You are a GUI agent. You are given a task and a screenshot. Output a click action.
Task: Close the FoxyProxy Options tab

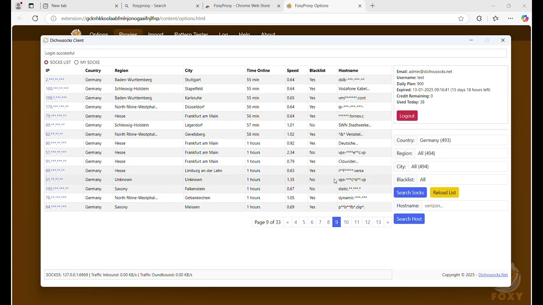(360, 6)
